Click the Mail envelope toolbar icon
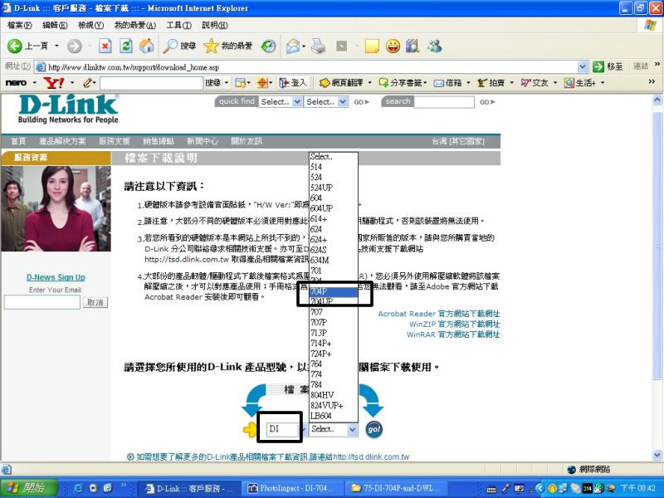The height and width of the screenshot is (498, 664). click(293, 46)
